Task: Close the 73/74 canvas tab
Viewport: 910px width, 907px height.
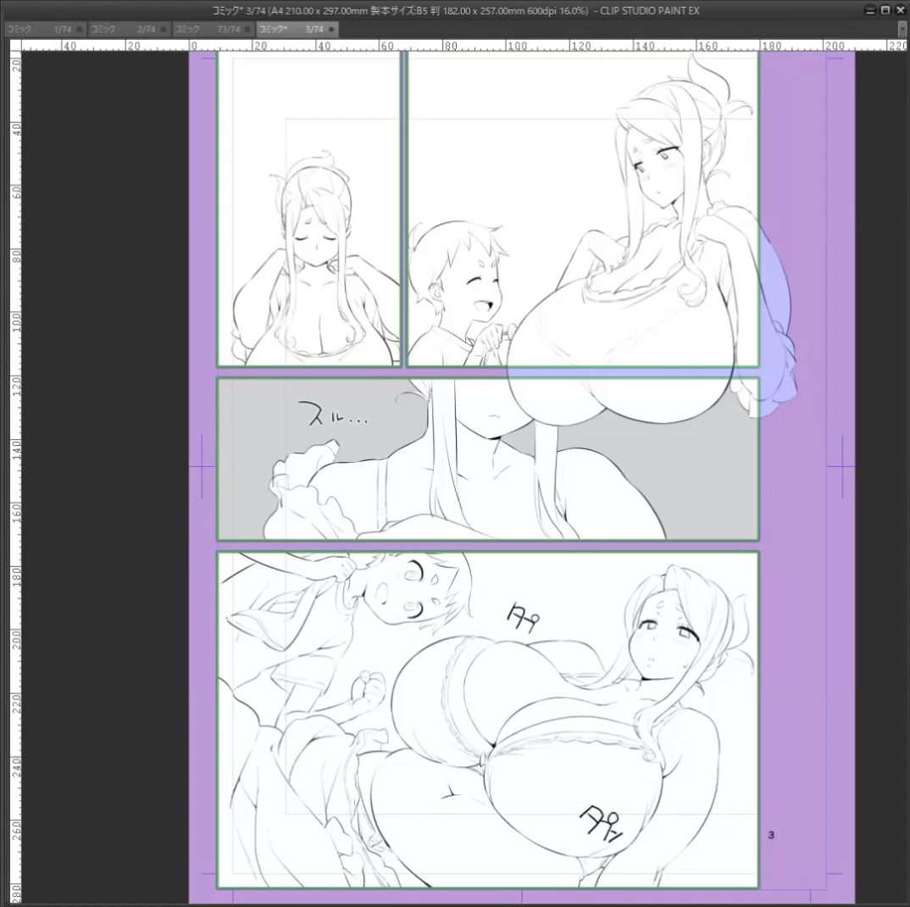Action: click(247, 29)
